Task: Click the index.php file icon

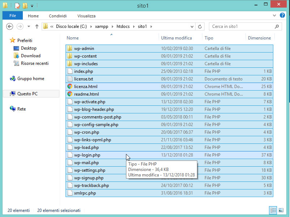Action: click(70, 71)
